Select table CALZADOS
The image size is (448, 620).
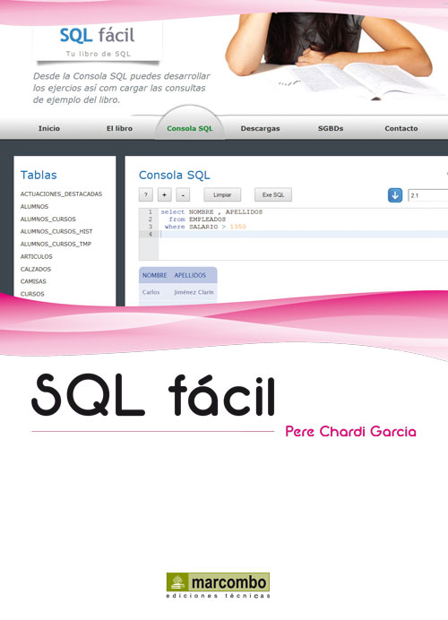click(36, 269)
